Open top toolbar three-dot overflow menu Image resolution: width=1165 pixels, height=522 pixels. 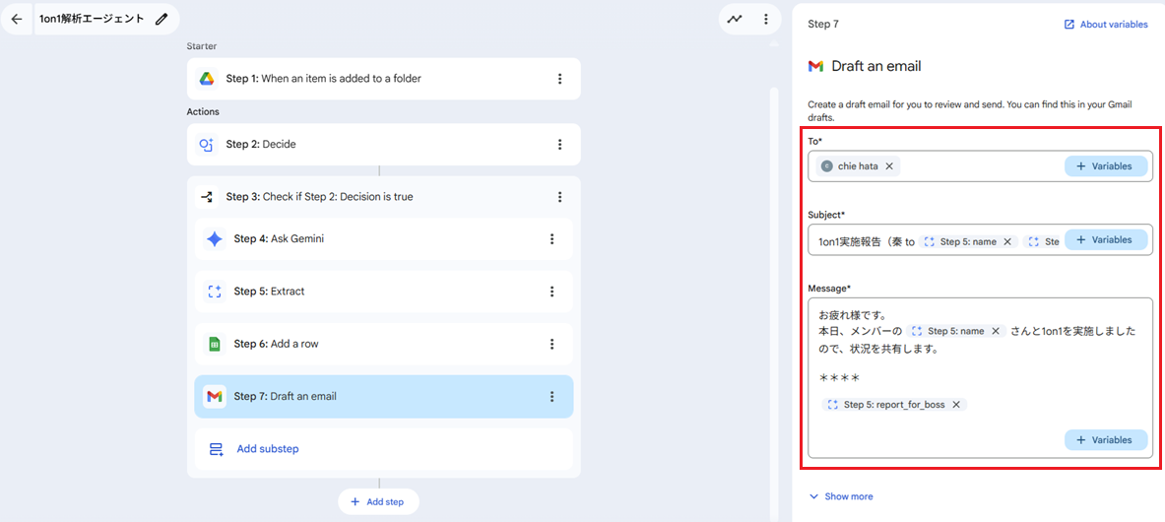pos(765,19)
